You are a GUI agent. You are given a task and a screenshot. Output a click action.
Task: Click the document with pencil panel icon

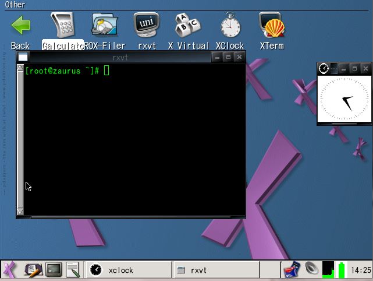[73, 270]
